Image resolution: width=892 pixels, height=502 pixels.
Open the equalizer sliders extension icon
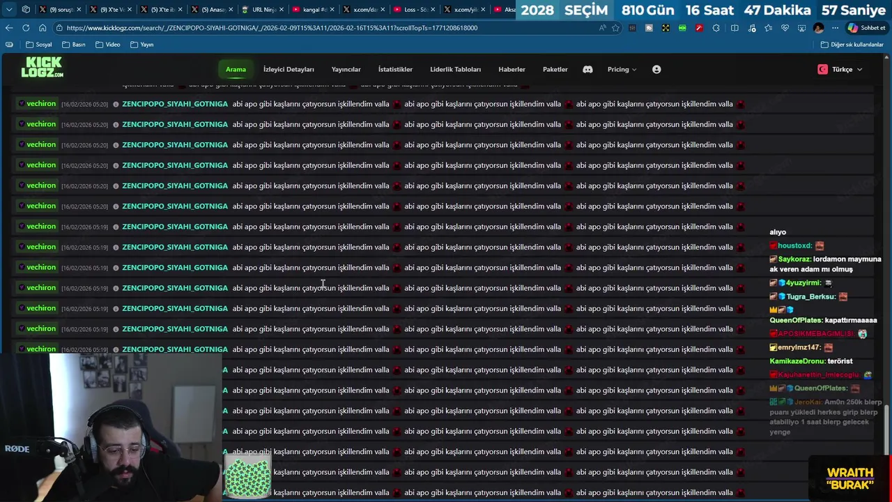[x=632, y=28]
